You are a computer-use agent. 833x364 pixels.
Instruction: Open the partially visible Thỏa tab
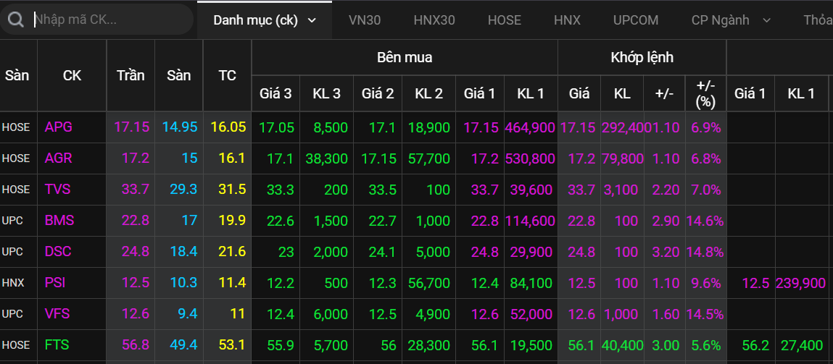pyautogui.click(x=817, y=20)
